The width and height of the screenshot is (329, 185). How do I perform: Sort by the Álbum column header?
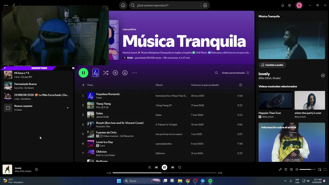click(x=159, y=85)
